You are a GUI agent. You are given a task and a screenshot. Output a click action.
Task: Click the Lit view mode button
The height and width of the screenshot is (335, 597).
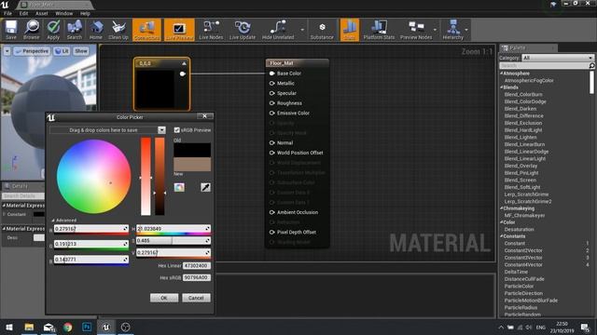click(x=62, y=51)
